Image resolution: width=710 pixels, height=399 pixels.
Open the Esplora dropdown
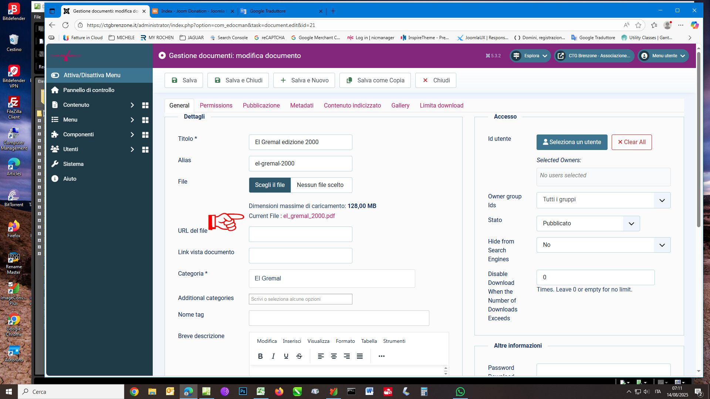530,56
